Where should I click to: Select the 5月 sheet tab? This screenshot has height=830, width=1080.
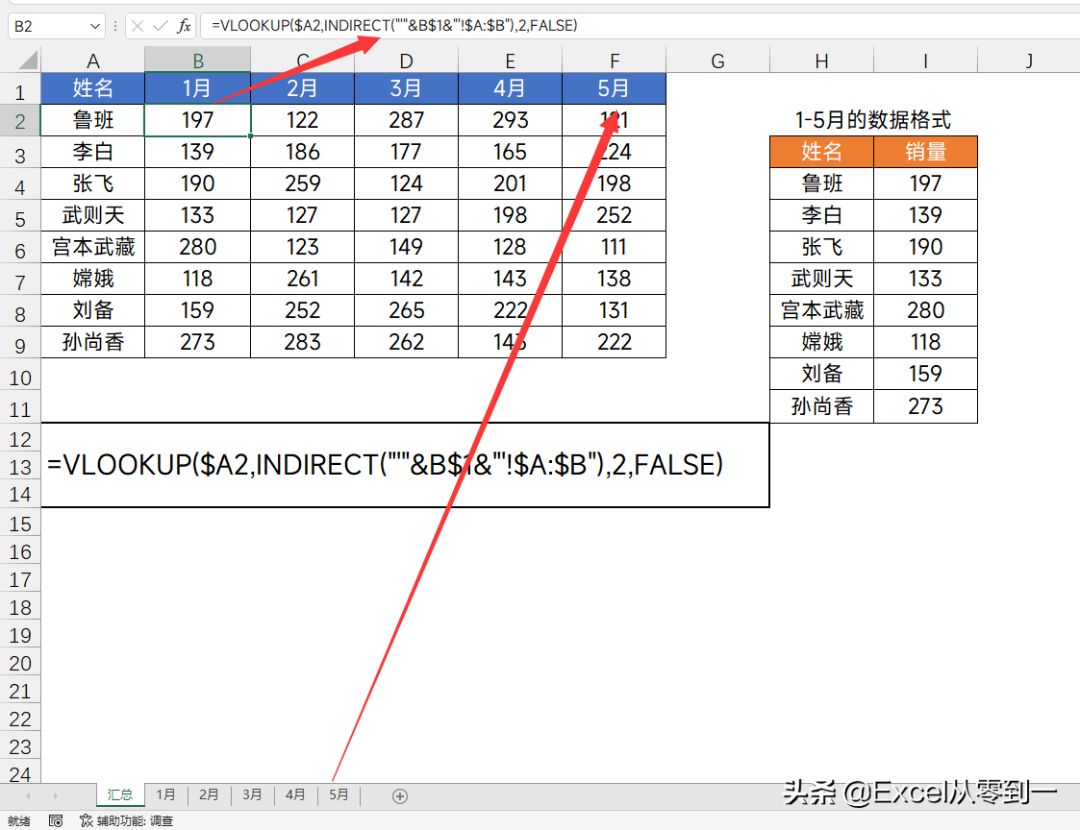tap(339, 794)
